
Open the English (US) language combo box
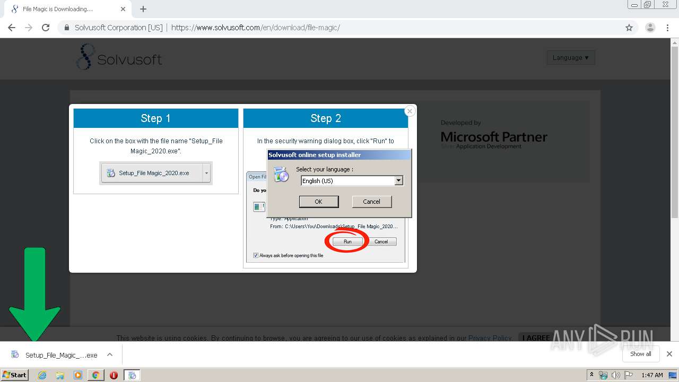tap(352, 181)
